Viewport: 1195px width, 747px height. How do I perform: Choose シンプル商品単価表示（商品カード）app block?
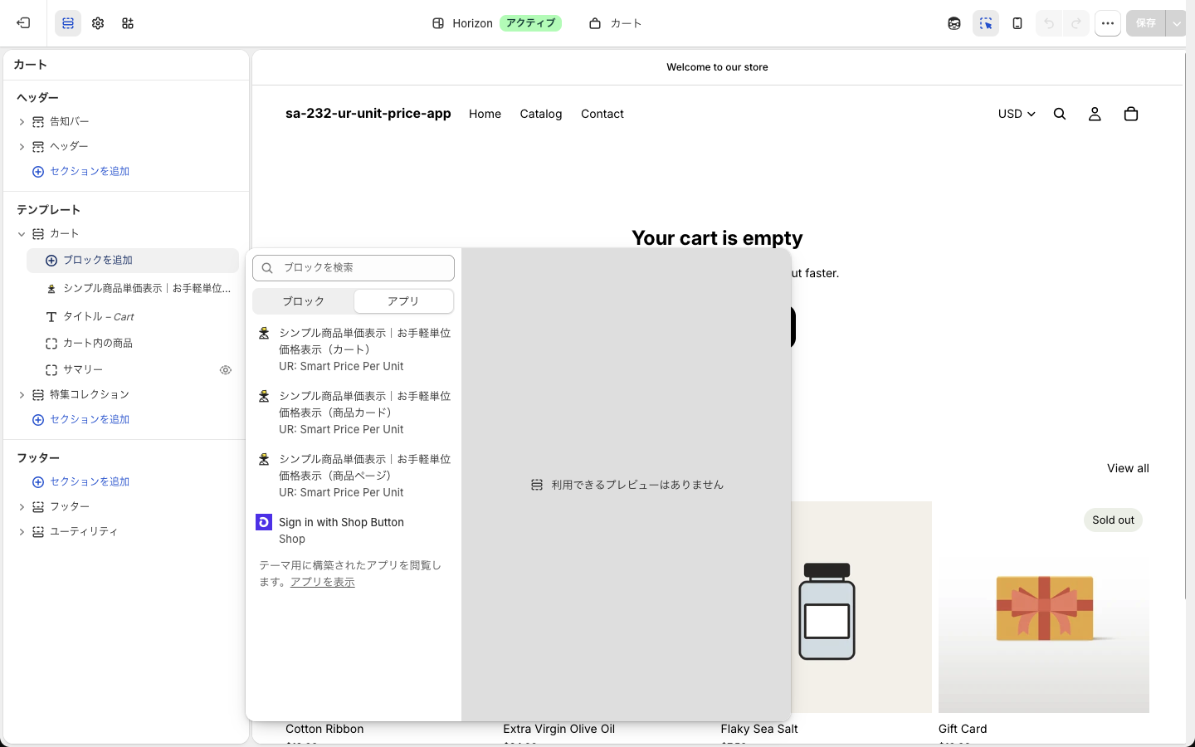pyautogui.click(x=354, y=413)
